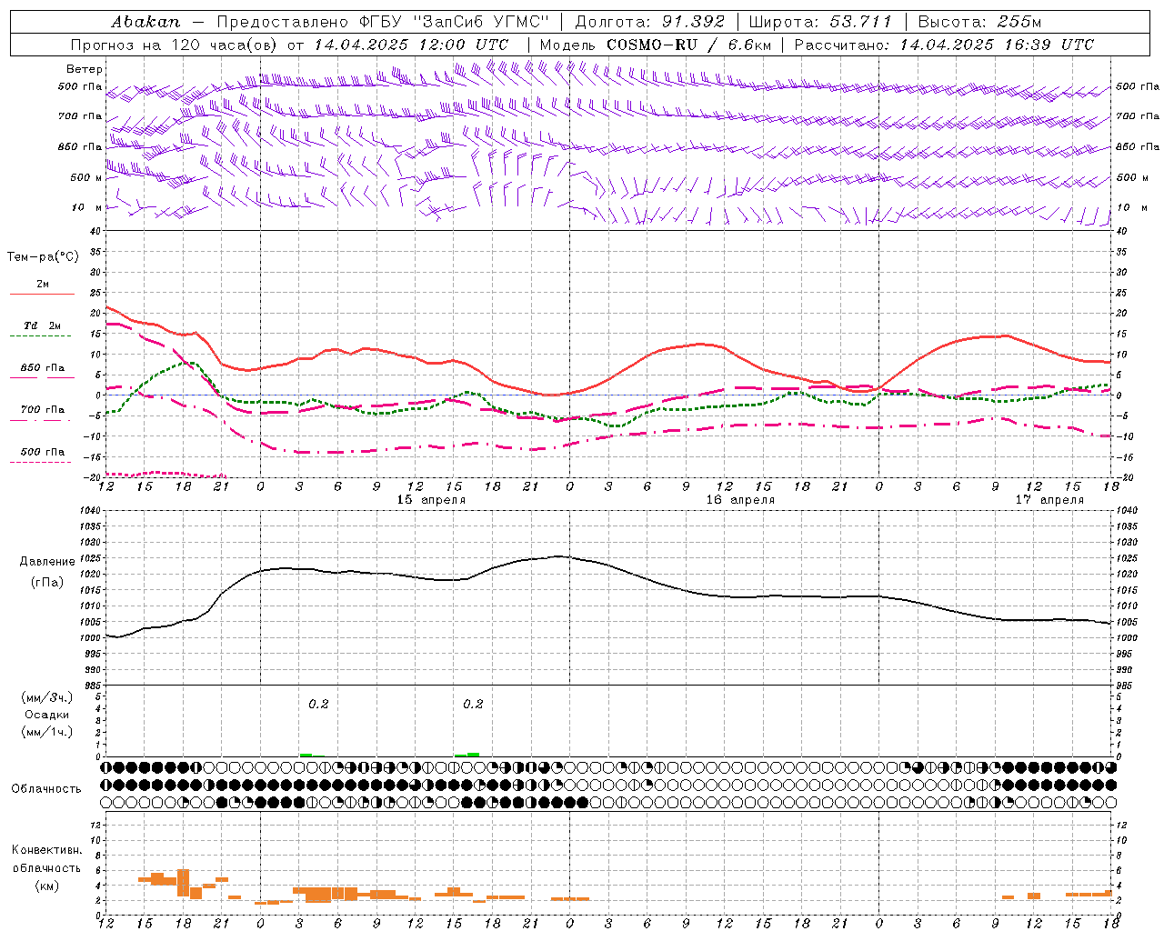Click the Осадки panel label
This screenshot has height=931, width=1164.
click(x=47, y=715)
